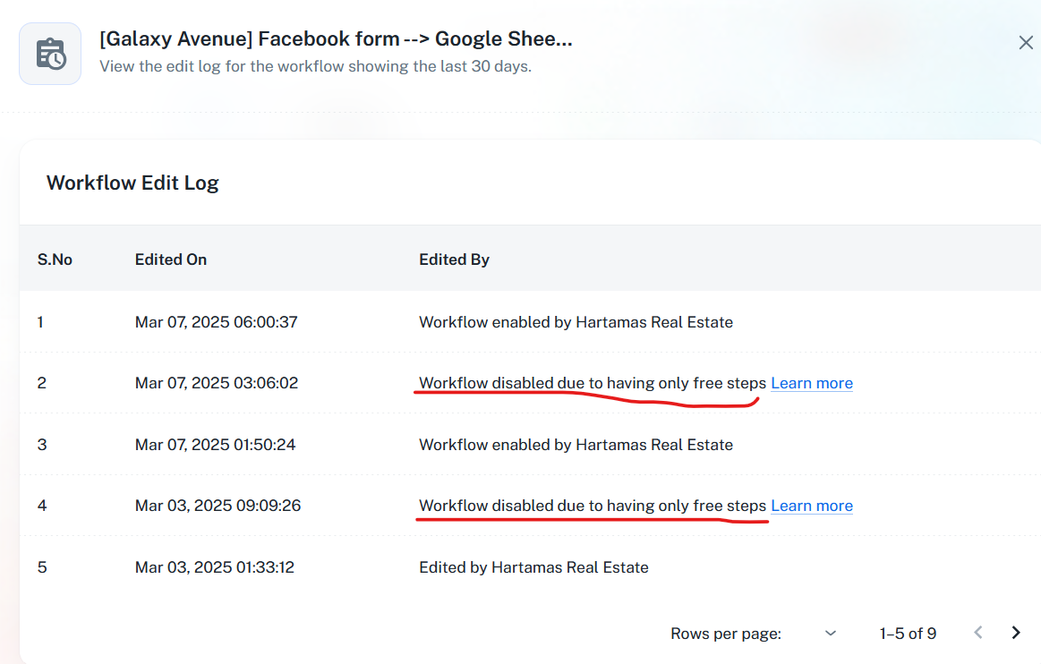Click date Mar 03, 2025 09:09:26
This screenshot has height=664, width=1041.
pos(218,506)
